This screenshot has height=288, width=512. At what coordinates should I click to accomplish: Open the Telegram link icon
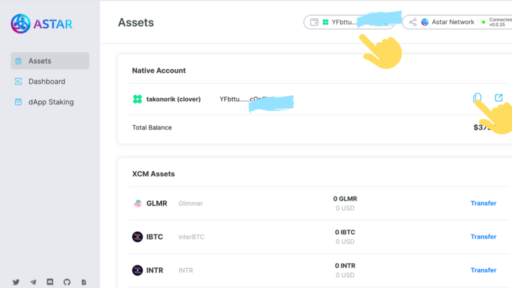(33, 282)
